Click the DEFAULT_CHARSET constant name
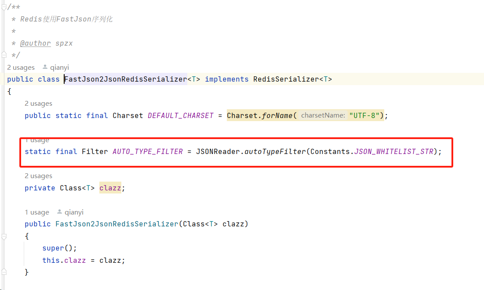Image resolution: width=484 pixels, height=290 pixels. point(181,115)
